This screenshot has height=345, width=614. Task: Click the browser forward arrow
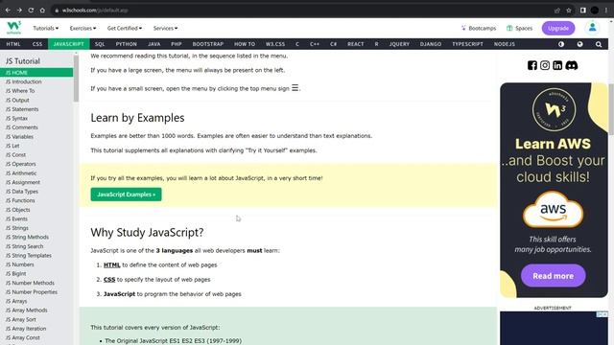19,11
